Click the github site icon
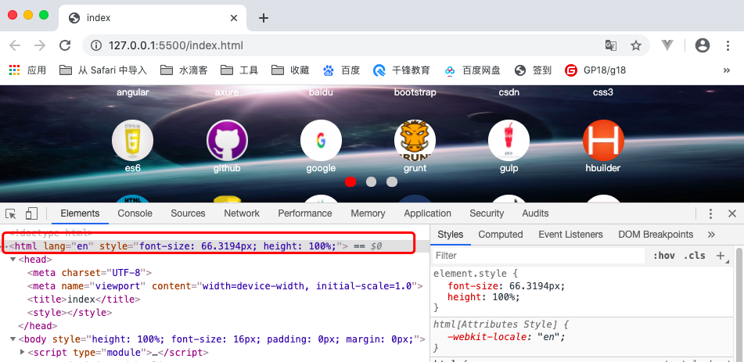 [227, 140]
